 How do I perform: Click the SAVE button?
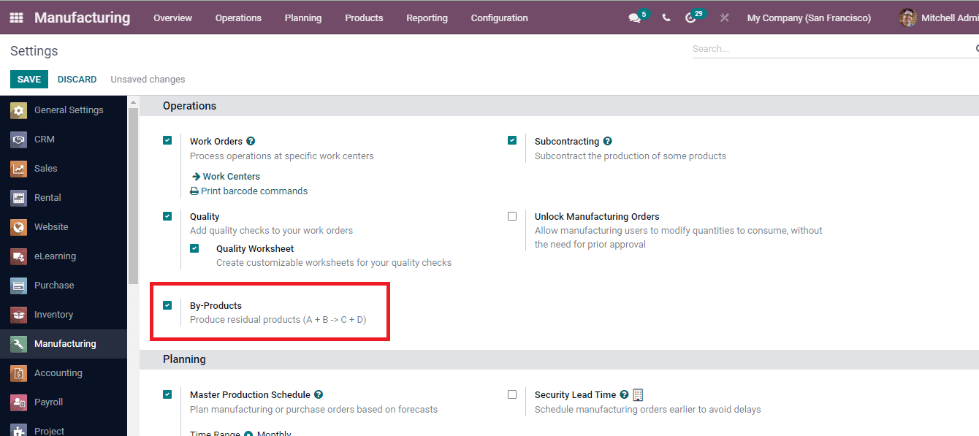point(28,79)
